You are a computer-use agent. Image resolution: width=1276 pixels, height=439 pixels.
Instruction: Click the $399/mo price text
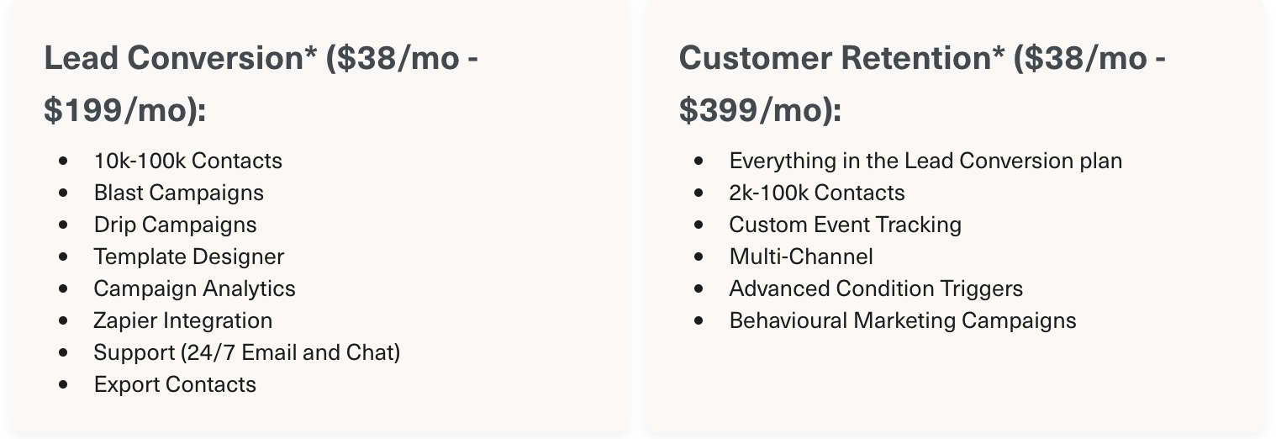(755, 111)
